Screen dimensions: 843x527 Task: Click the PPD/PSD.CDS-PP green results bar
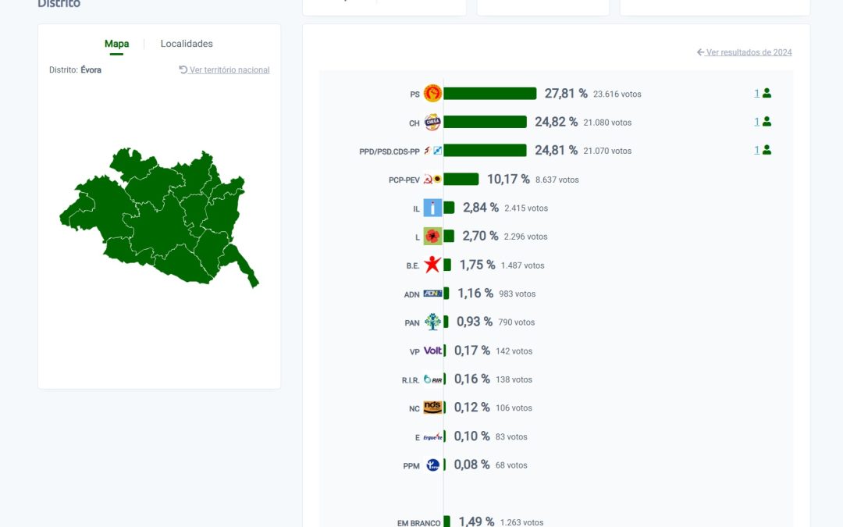coord(485,151)
